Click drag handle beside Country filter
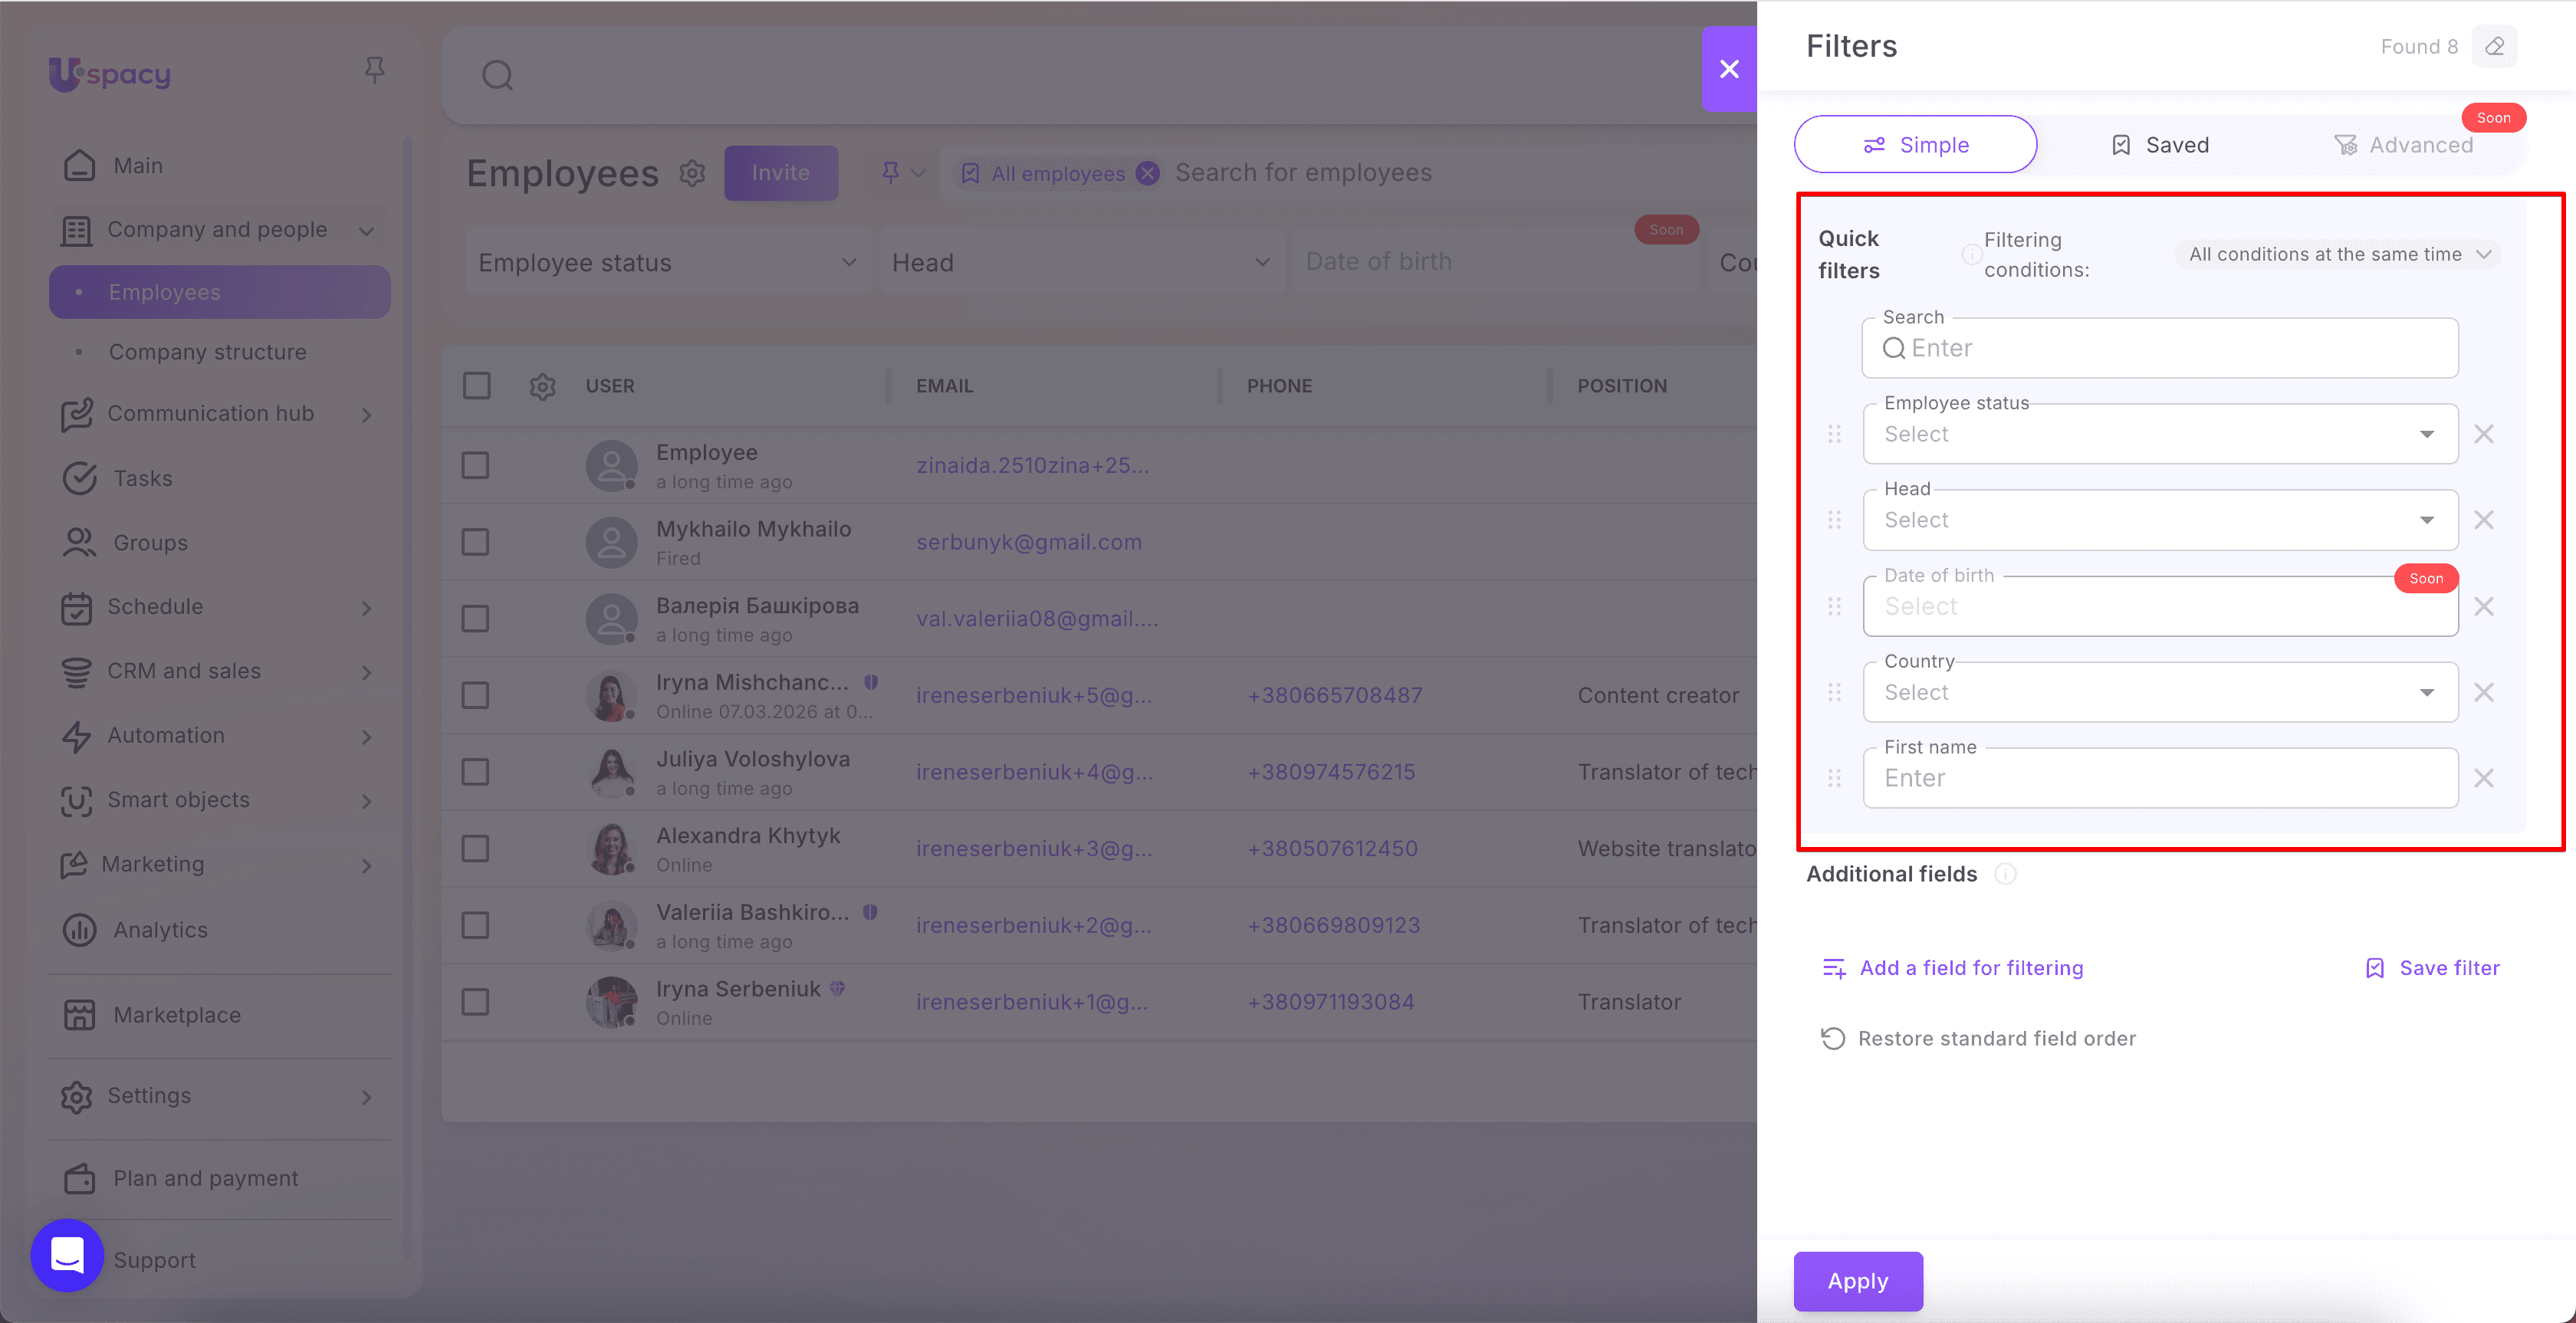2576x1323 pixels. tap(1834, 692)
